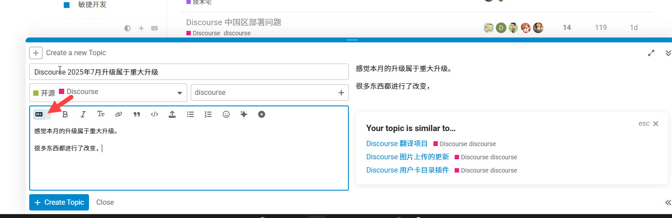Viewport: 672px width, 218px height.
Task: Expand the composer to fullscreen
Action: pyautogui.click(x=651, y=53)
